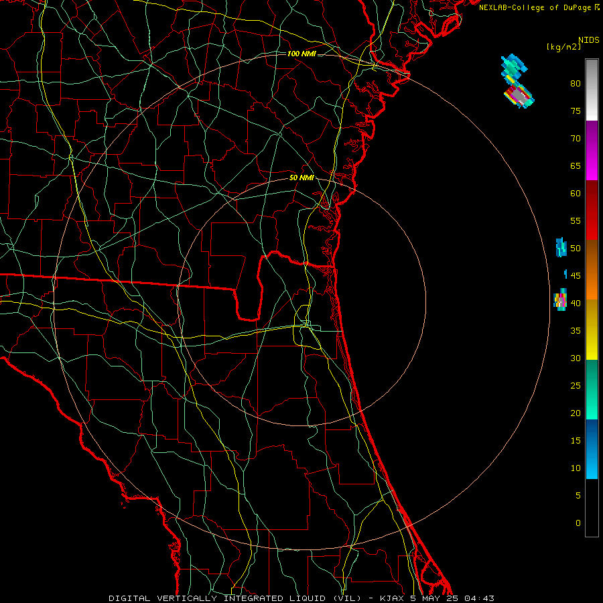Image resolution: width=603 pixels, height=603 pixels.
Task: Click the 75 value on the scale
Action: (576, 111)
